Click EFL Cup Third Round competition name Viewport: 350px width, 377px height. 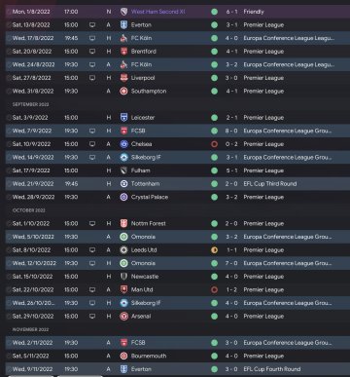point(270,184)
